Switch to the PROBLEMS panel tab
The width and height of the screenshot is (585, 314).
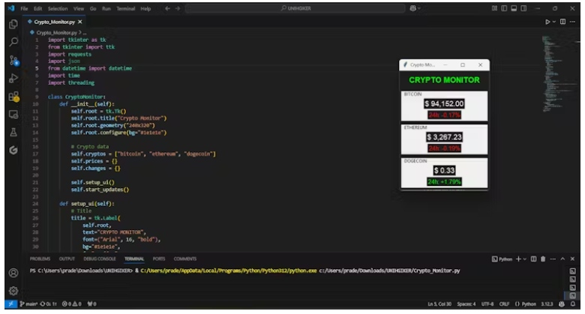point(40,259)
